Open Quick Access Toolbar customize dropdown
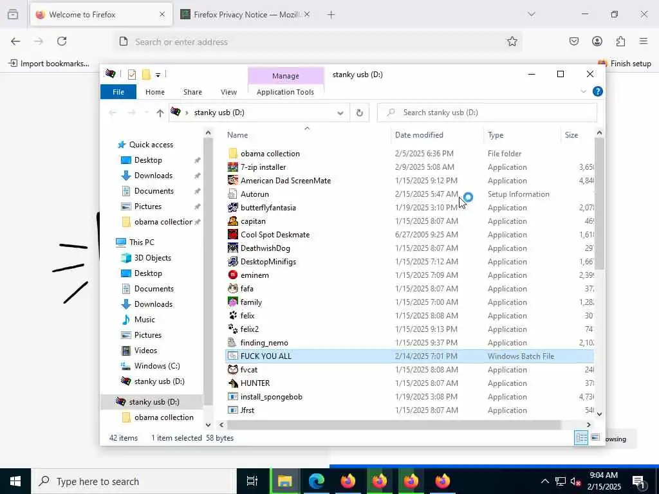659x494 pixels. (158, 75)
